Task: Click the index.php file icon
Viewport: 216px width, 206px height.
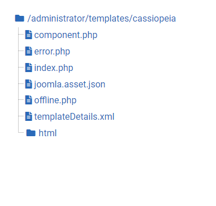Action: tap(29, 68)
